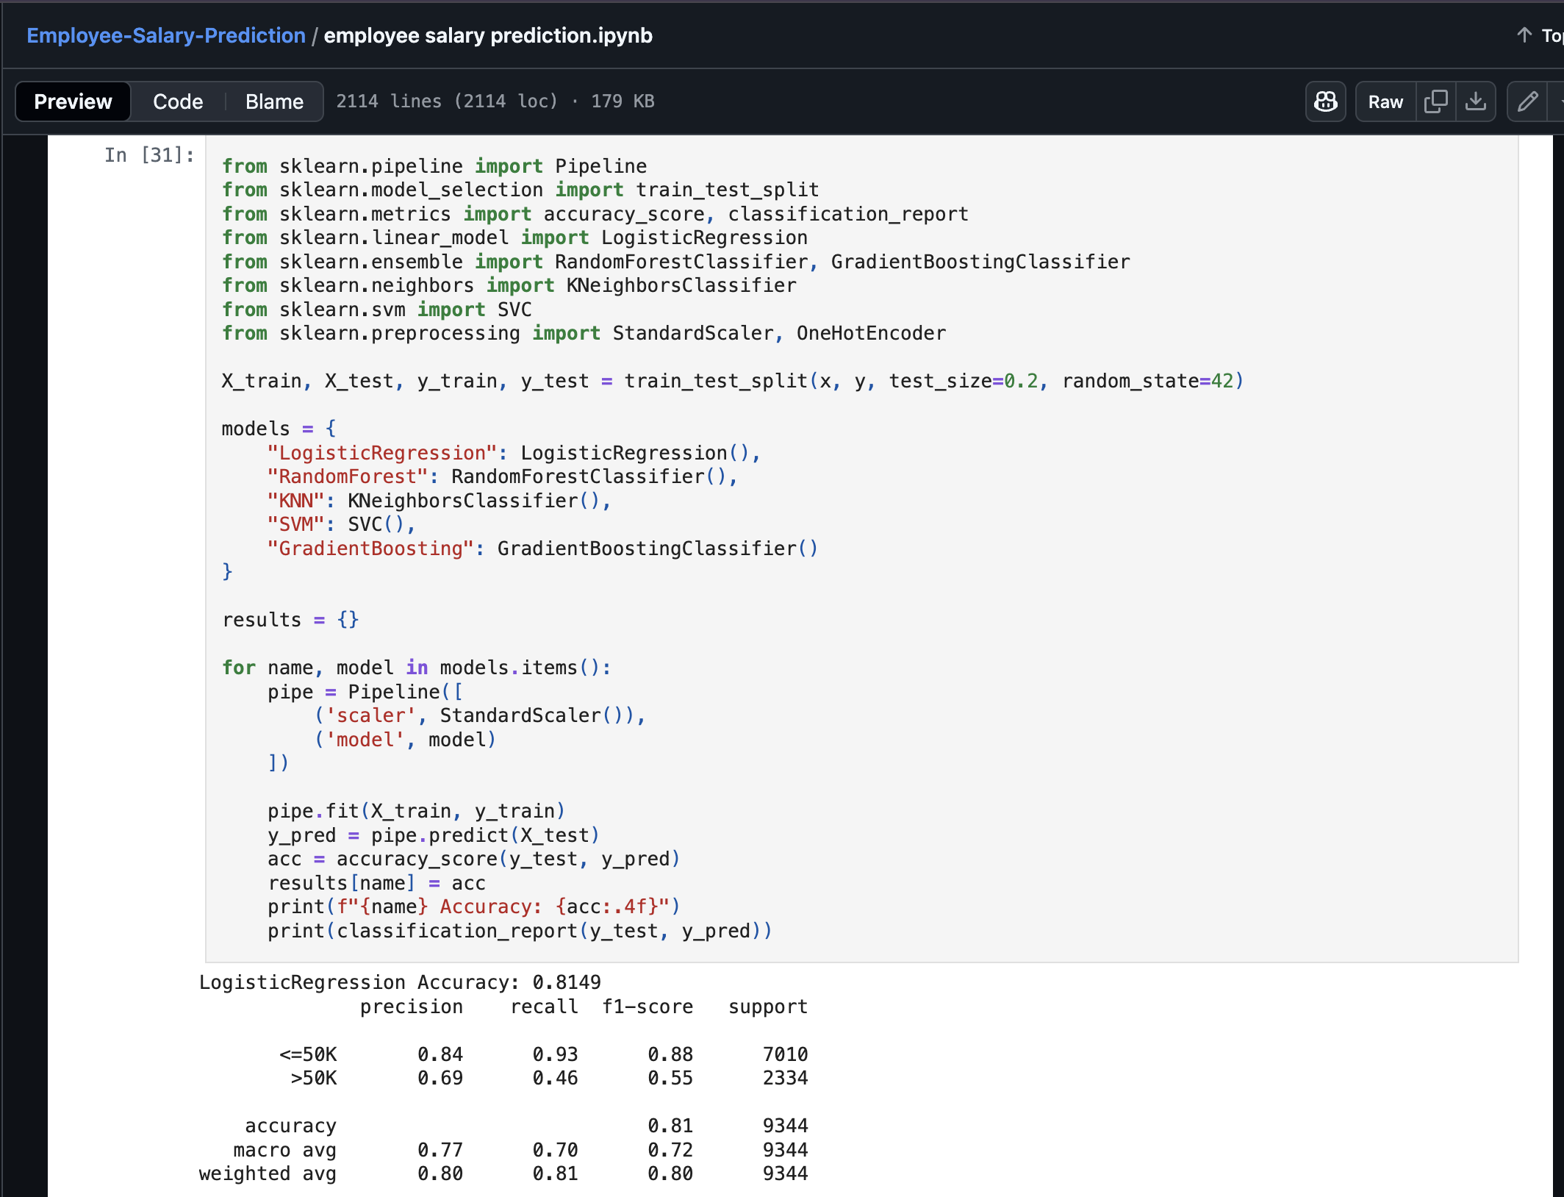Switch to Code tab
1564x1197 pixels.
(177, 101)
